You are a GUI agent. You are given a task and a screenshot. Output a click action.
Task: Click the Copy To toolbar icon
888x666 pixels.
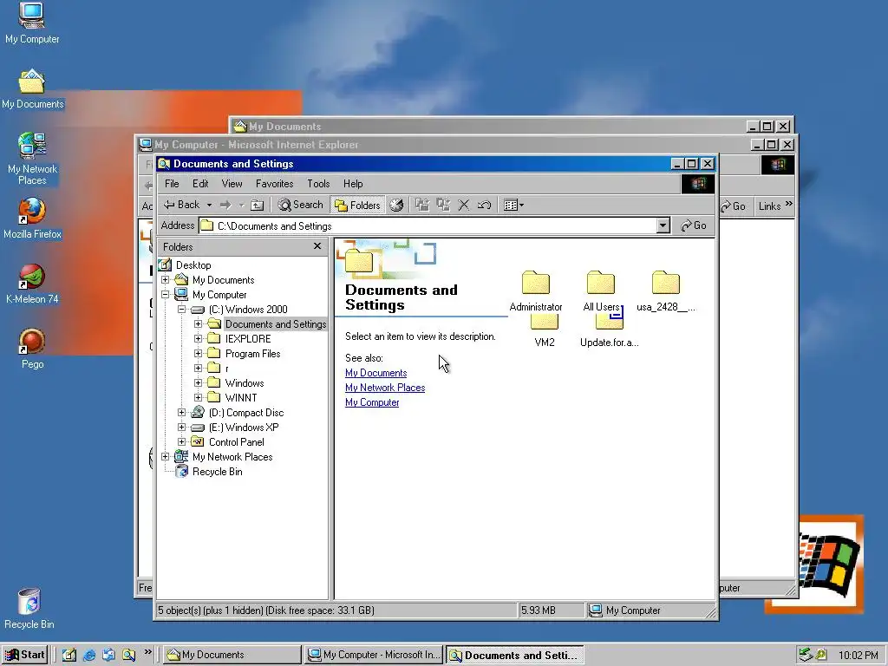click(x=443, y=205)
